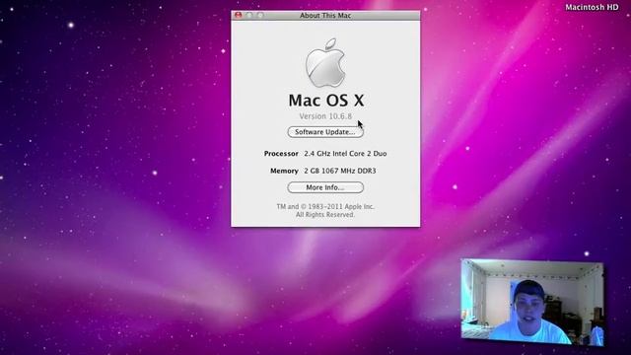Click the Software Update... button
631x355 pixels.
pyautogui.click(x=325, y=132)
